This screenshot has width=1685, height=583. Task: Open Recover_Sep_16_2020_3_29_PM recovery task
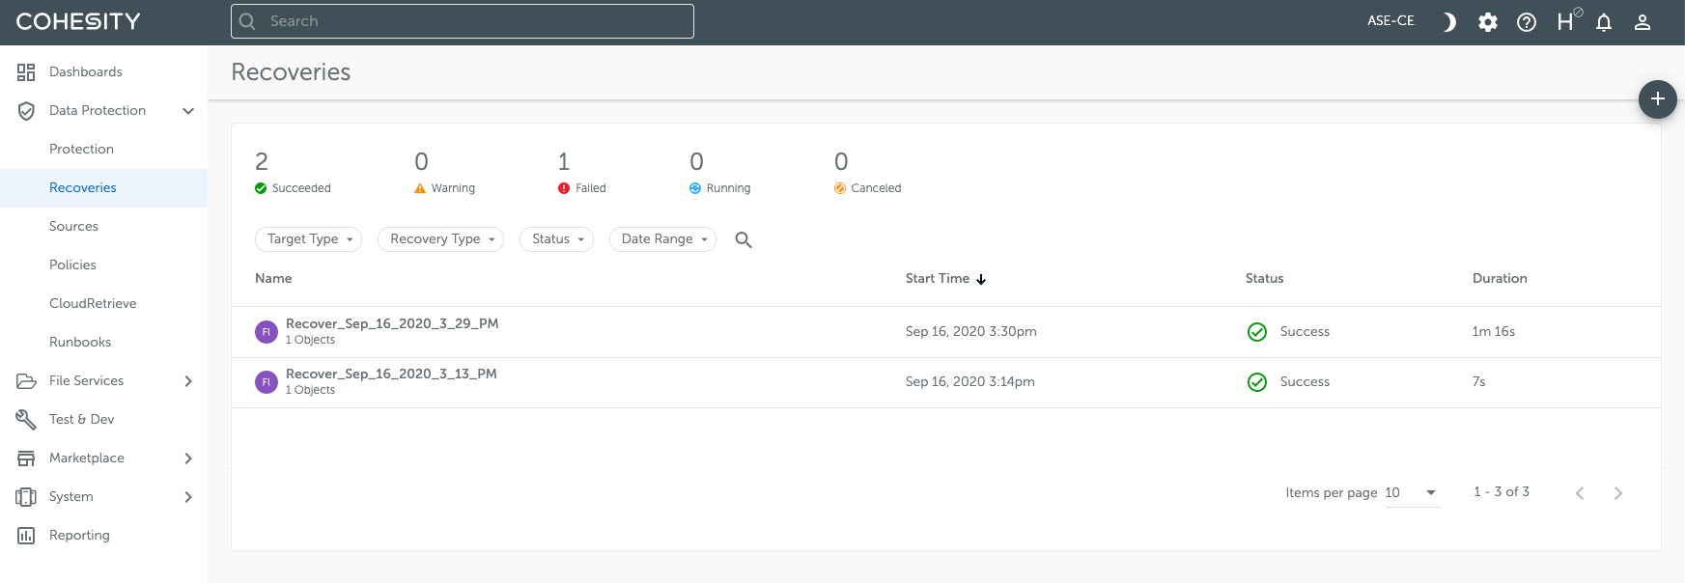pyautogui.click(x=391, y=323)
